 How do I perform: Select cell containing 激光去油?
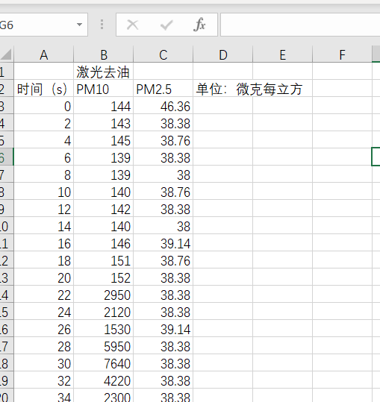pos(104,72)
